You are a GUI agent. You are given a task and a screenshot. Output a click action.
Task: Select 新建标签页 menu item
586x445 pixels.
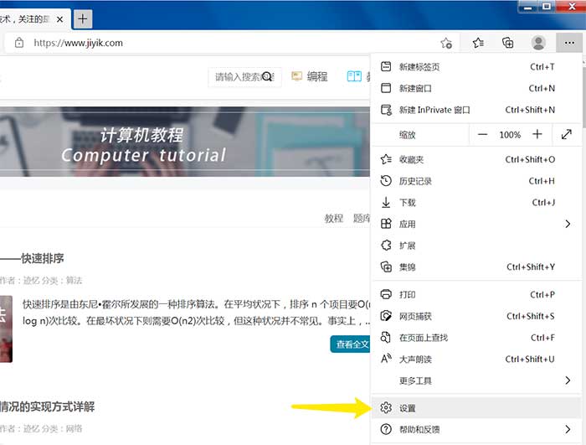[476, 66]
